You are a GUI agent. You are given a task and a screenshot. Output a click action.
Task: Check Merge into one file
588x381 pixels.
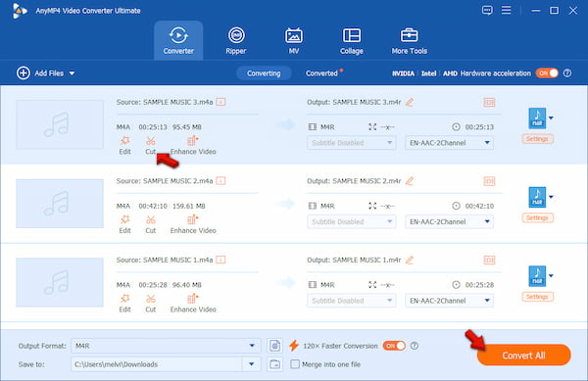click(295, 364)
